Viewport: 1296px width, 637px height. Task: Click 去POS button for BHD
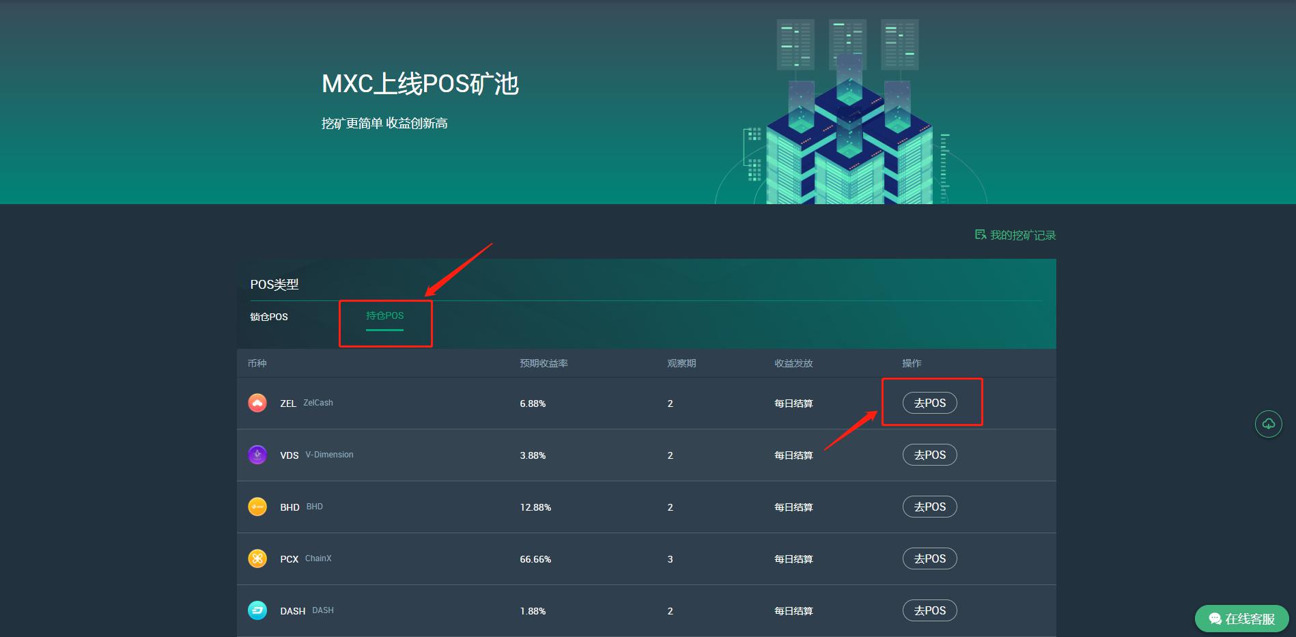930,507
